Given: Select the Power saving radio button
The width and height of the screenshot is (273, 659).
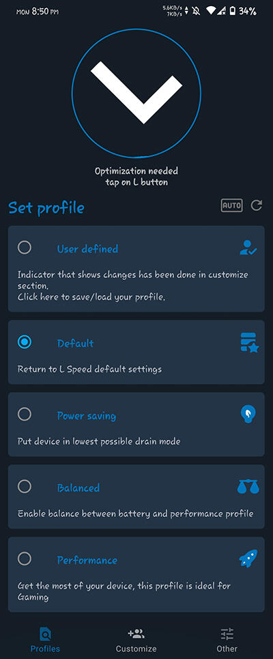Looking at the screenshot, I should click(25, 415).
